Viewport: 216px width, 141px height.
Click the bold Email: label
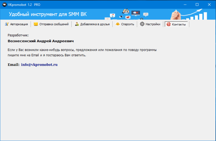pyautogui.click(x=14, y=65)
